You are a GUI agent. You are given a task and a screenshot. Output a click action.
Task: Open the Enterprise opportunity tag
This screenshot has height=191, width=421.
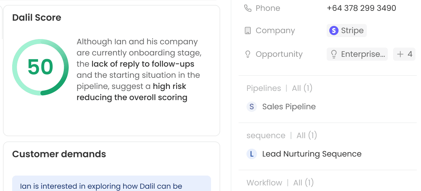tap(357, 54)
